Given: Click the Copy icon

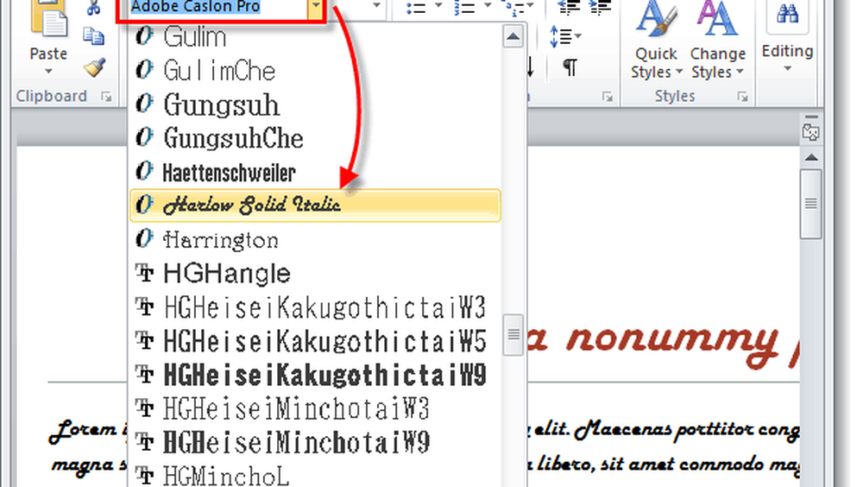Looking at the screenshot, I should click(94, 36).
